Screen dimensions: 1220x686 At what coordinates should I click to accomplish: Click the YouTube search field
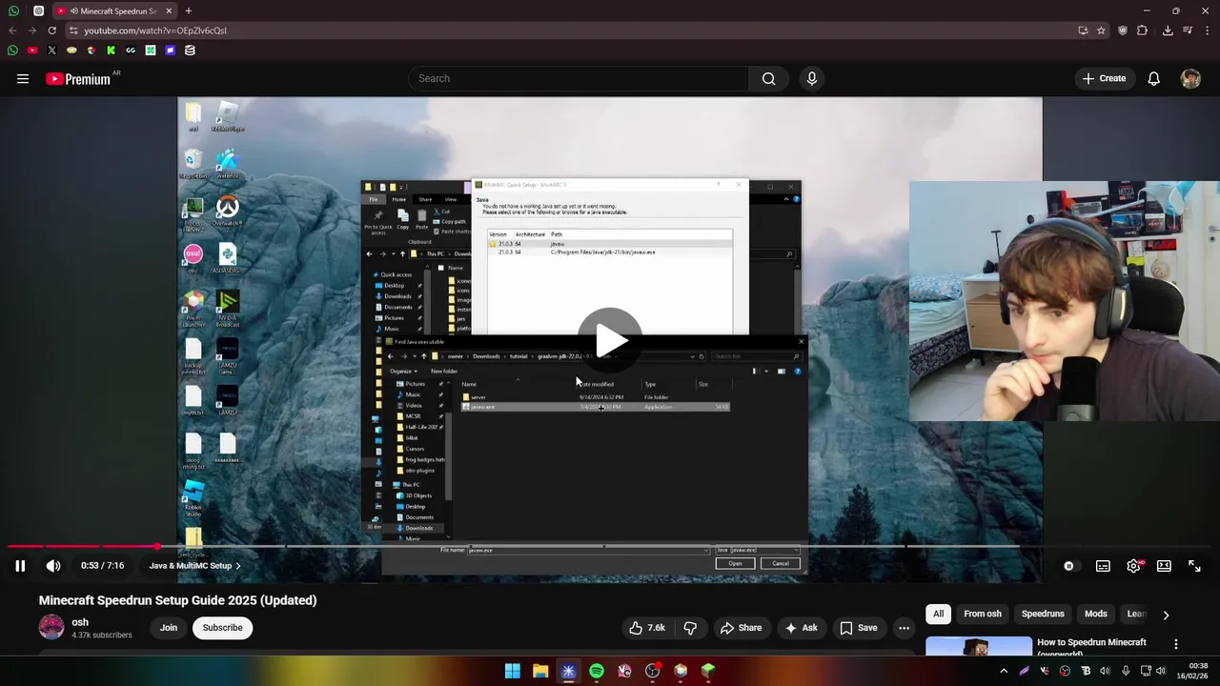pyautogui.click(x=579, y=79)
